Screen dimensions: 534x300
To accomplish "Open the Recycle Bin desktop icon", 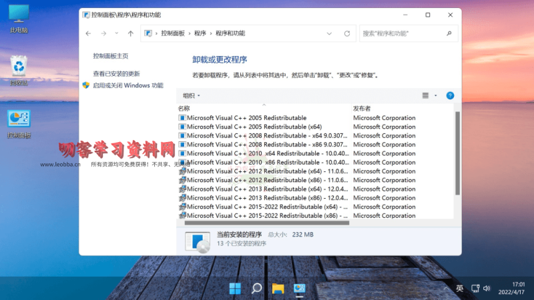I will tap(19, 71).
